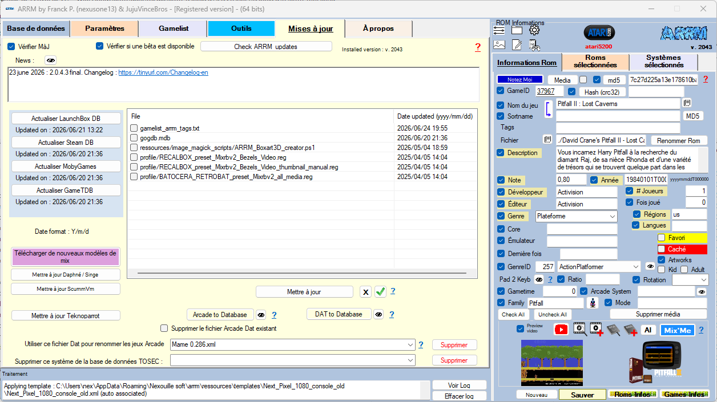The image size is (717, 402).
Task: Click the folder icon in ROM Informations
Action: (517, 30)
